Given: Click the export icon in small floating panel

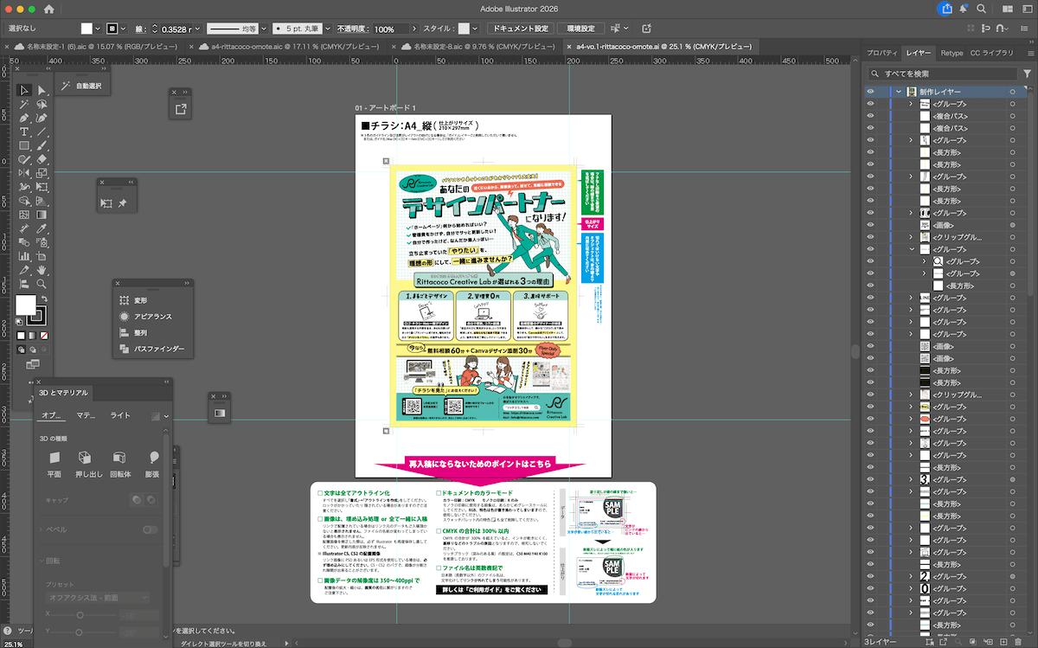Looking at the screenshot, I should tap(182, 110).
